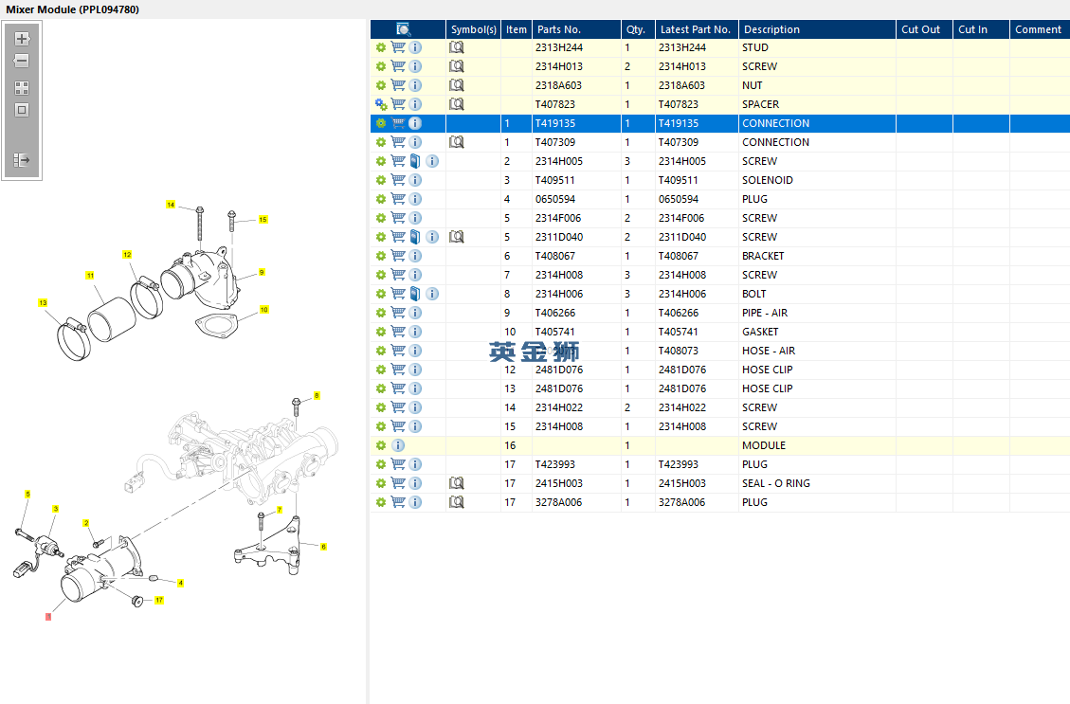
Task: Click the Cut Out column header
Action: 924,29
